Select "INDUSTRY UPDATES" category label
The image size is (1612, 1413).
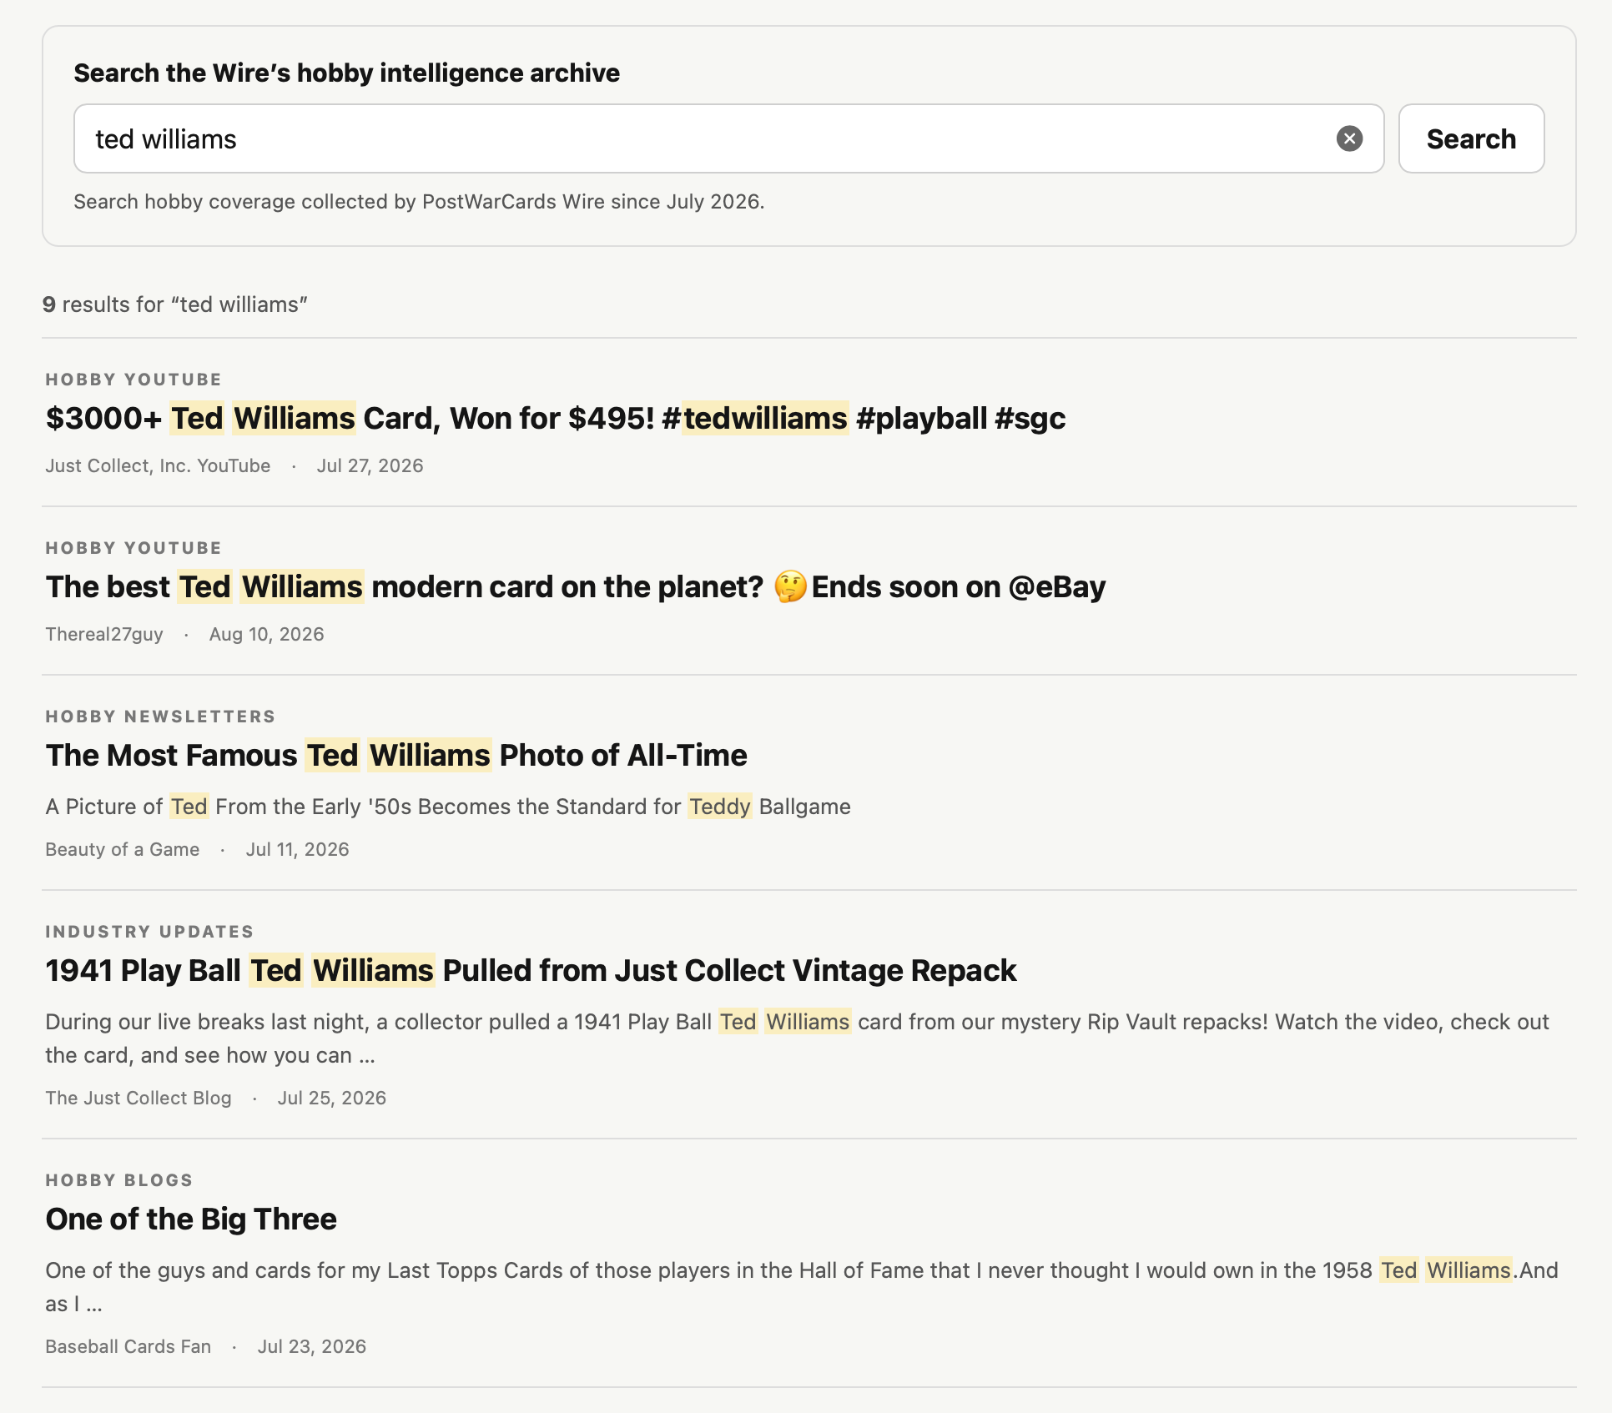coord(149,932)
